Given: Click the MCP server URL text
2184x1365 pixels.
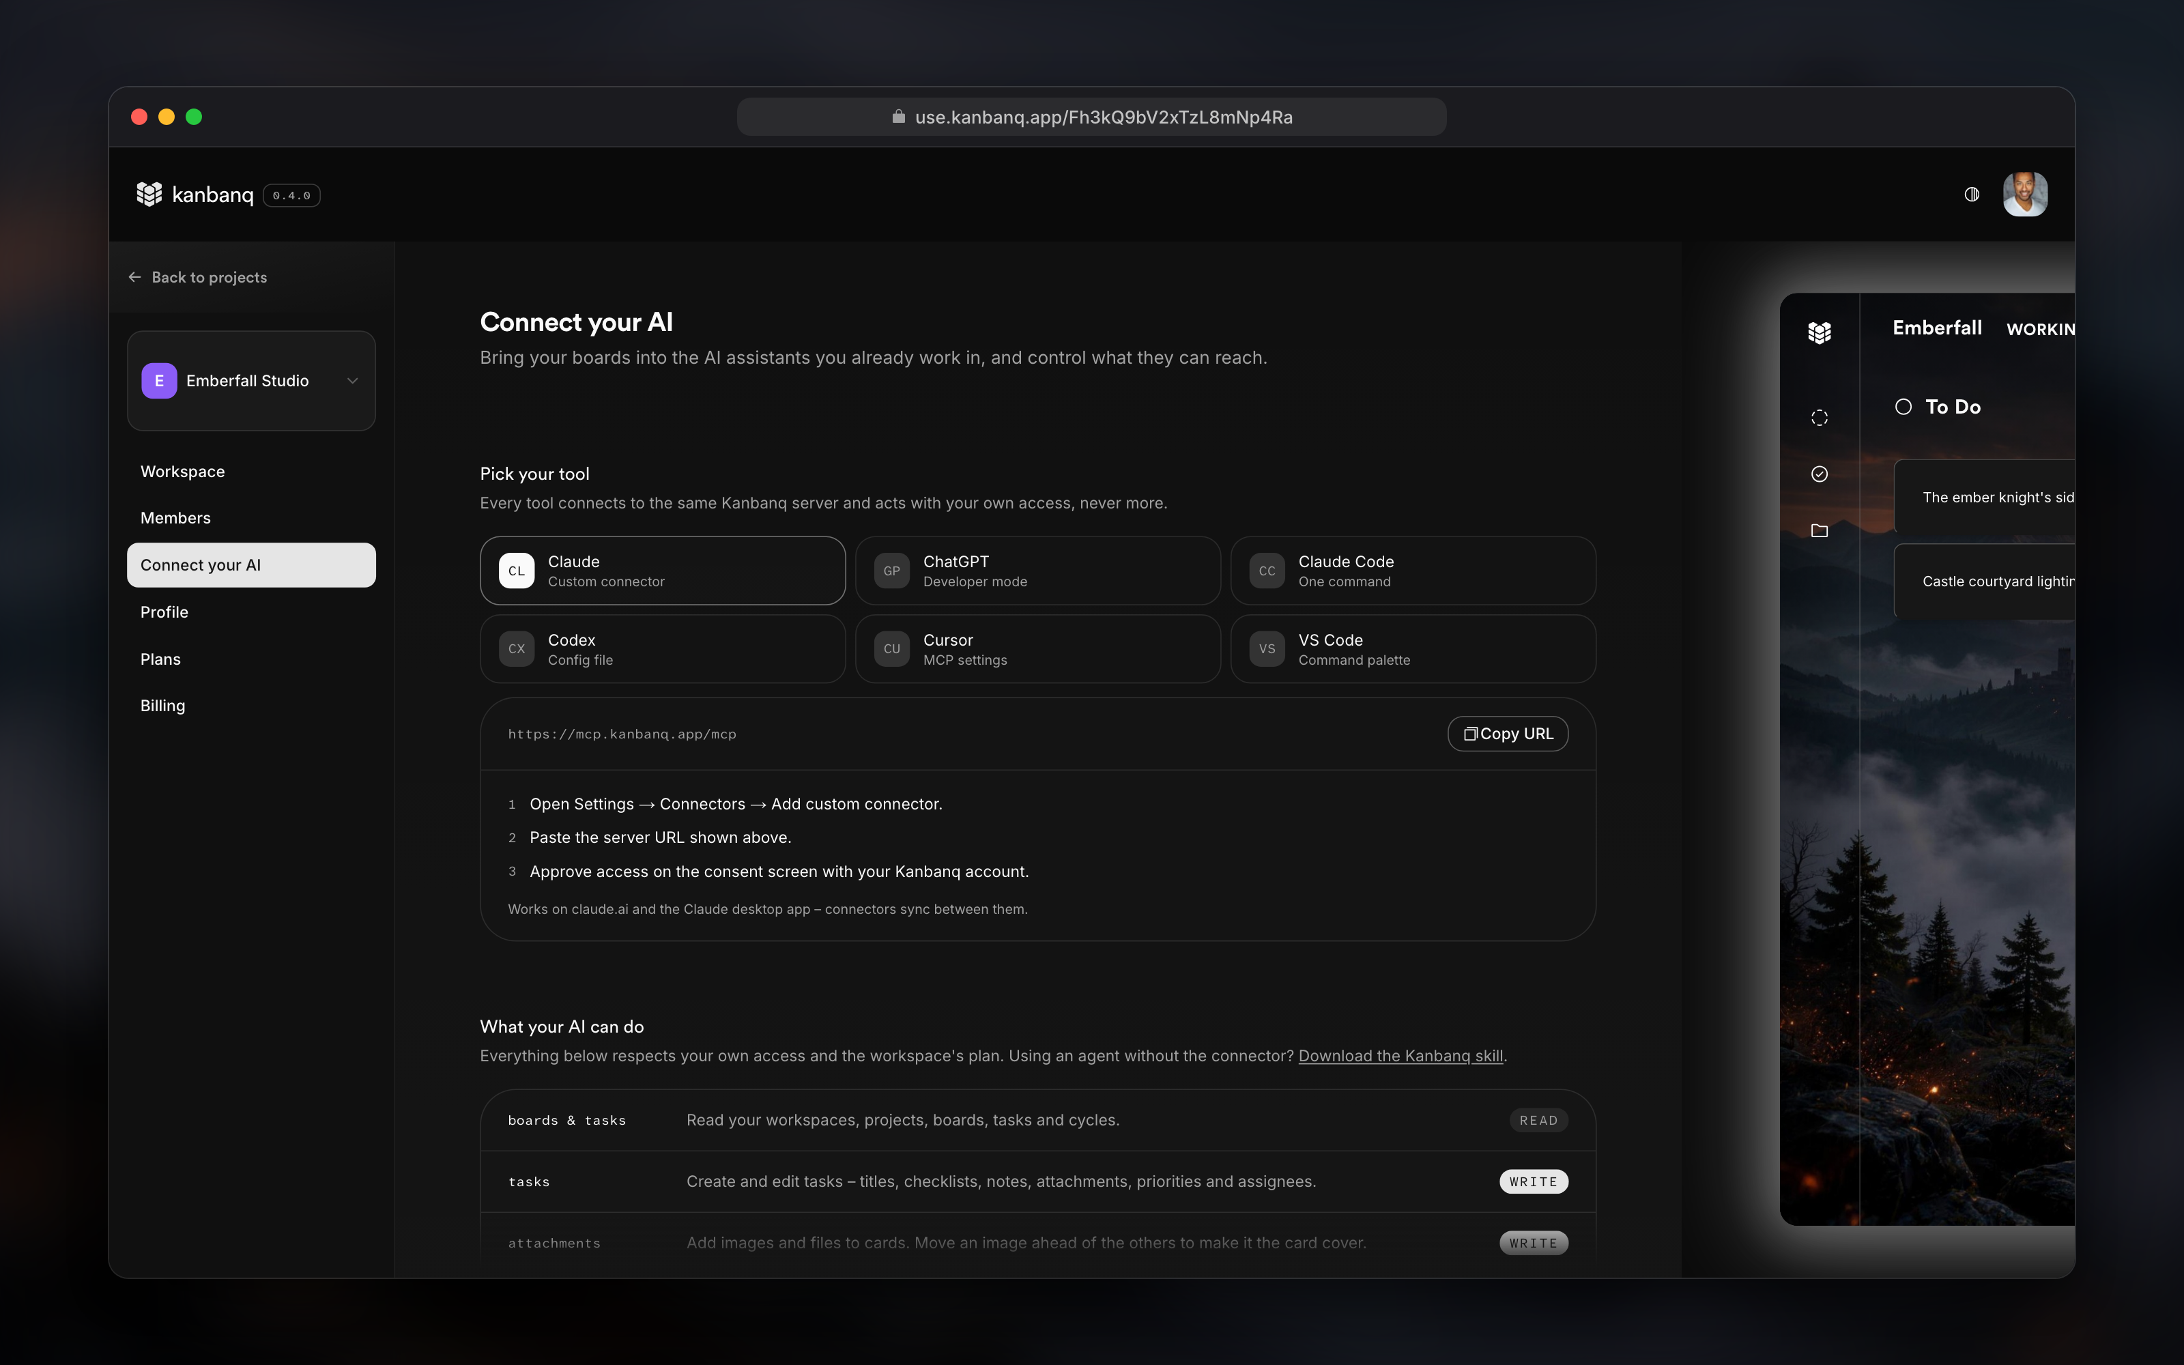Looking at the screenshot, I should point(622,734).
